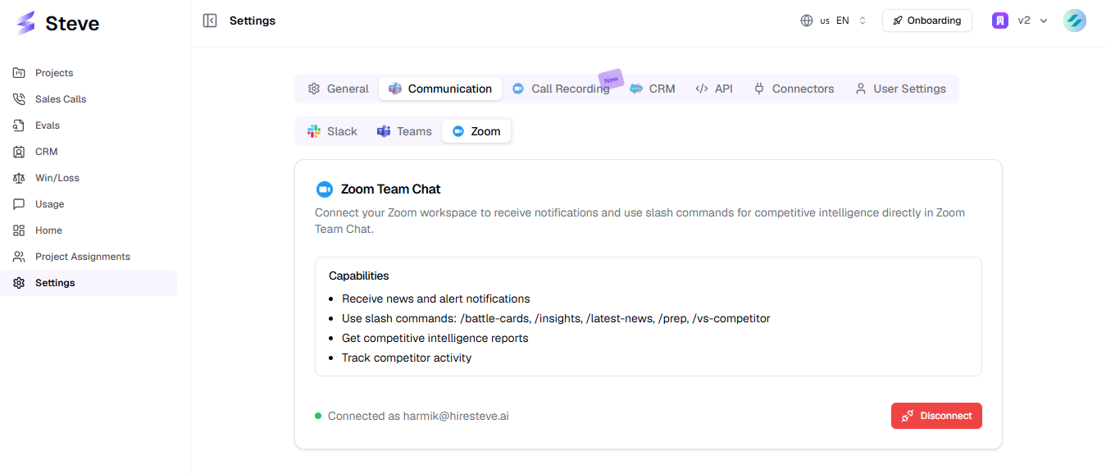Click the Evals sidebar icon

click(19, 125)
